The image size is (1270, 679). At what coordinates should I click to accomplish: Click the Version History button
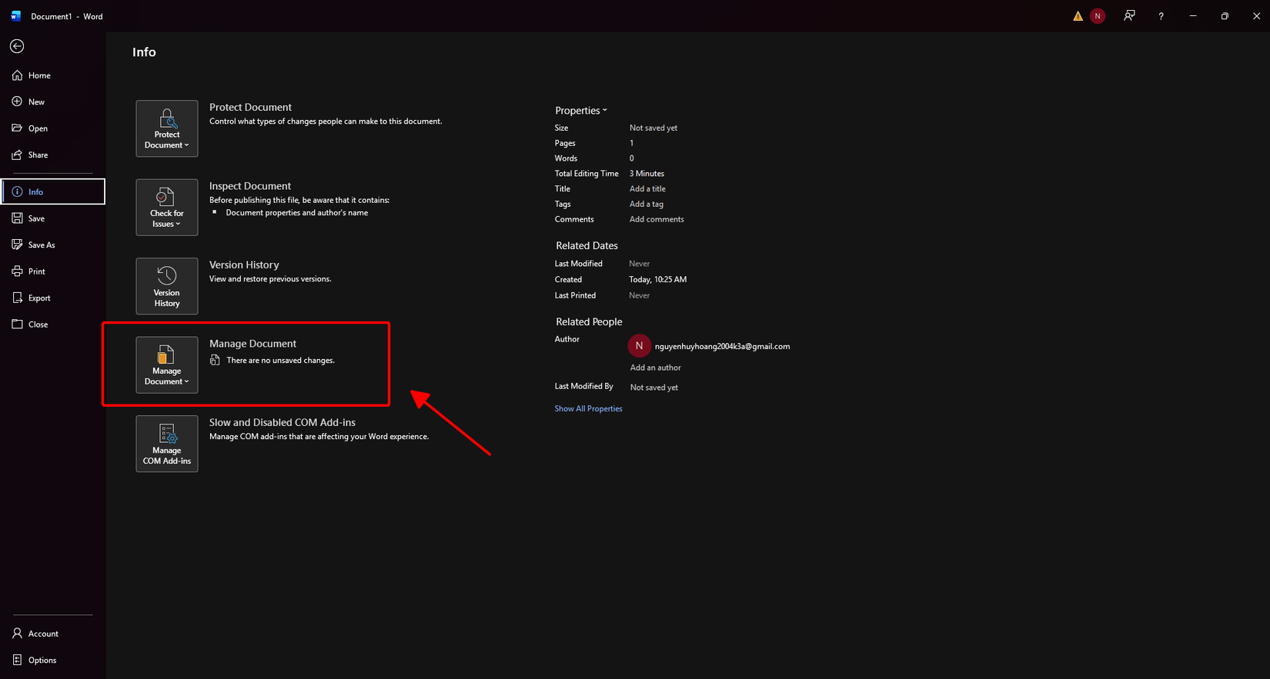coord(167,286)
